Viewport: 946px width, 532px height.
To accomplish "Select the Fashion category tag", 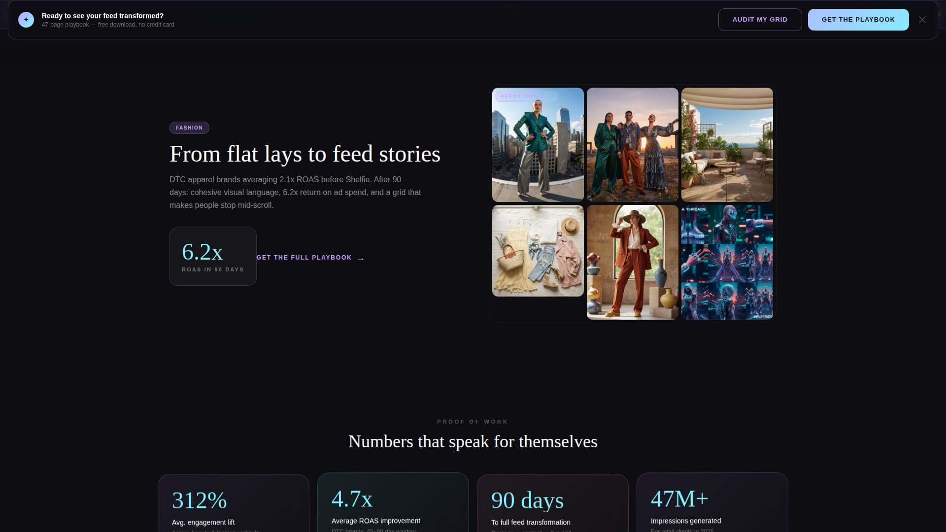I will (189, 128).
